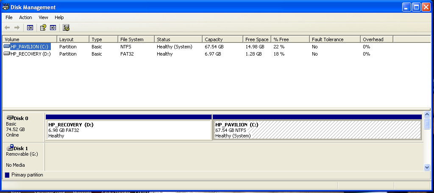
Task: Click the Disk Management title bar icon
Action: coord(6,7)
